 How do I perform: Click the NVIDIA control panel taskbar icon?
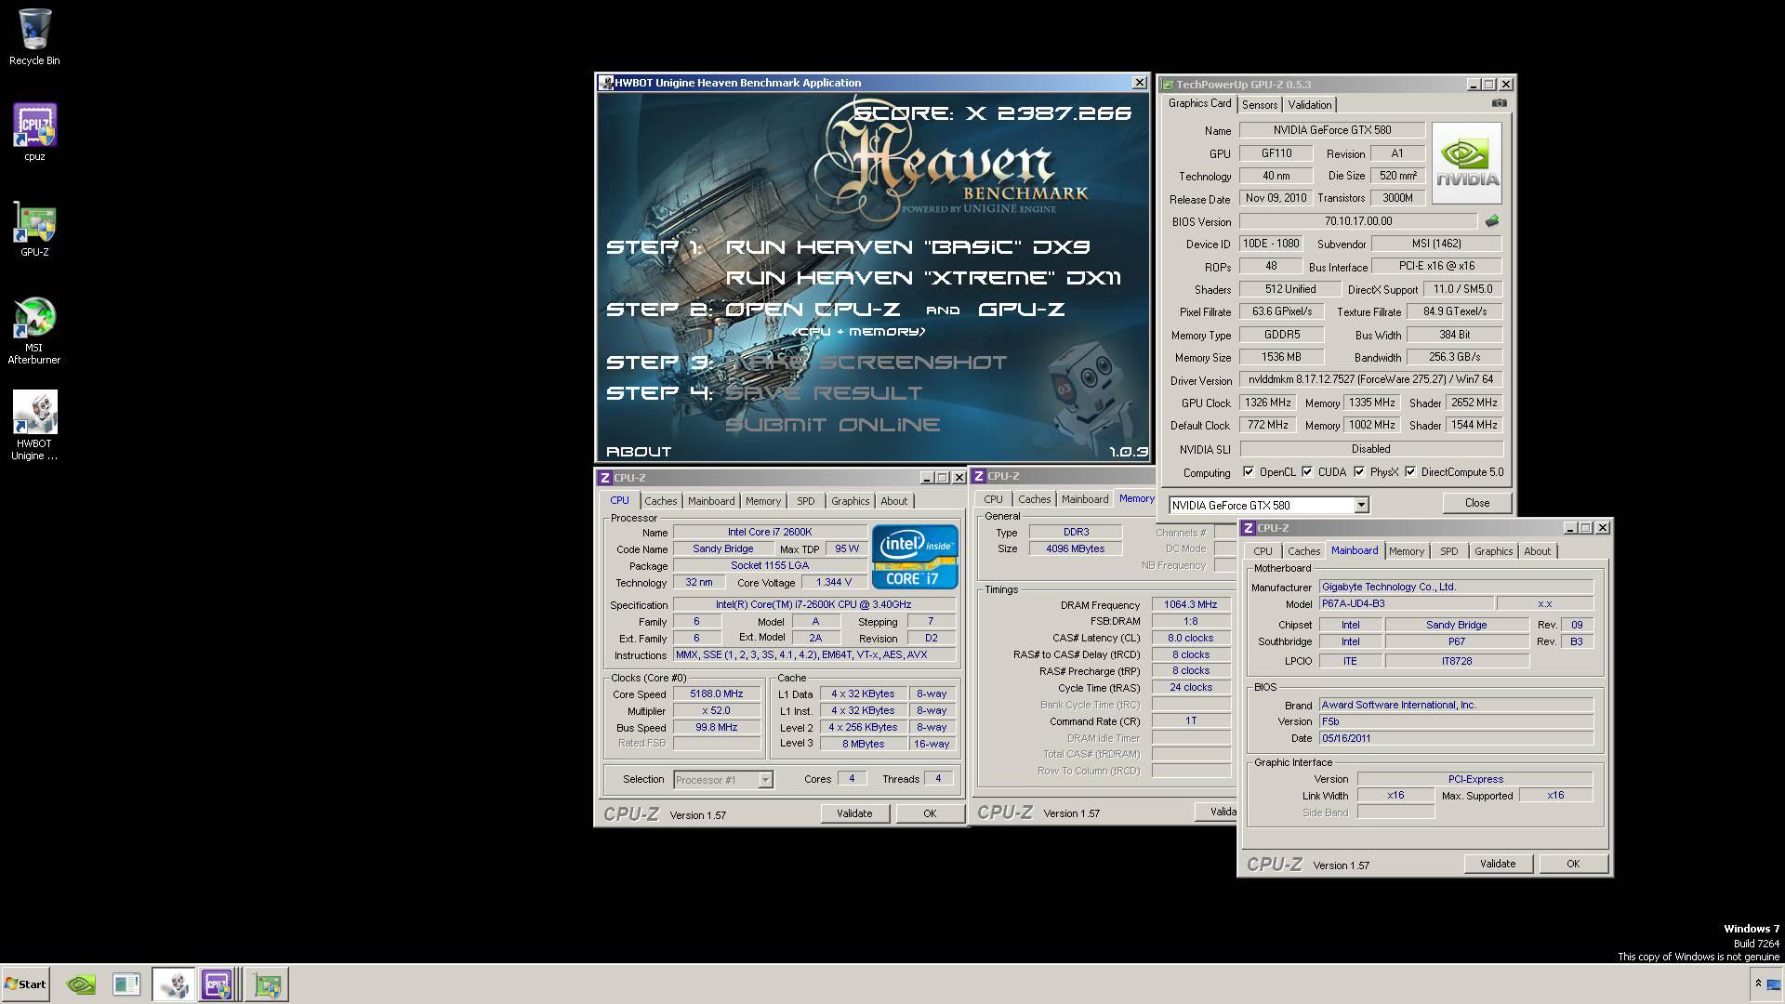(x=82, y=984)
